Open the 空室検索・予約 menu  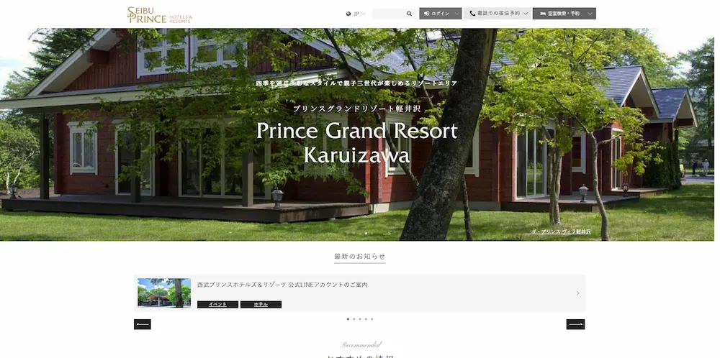[x=564, y=14]
